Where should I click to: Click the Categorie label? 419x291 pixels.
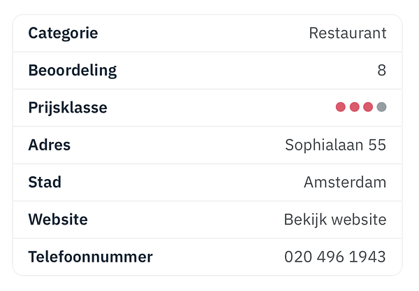tap(63, 33)
